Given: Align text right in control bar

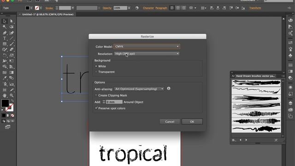Looking at the screenshot, I should coord(183,8).
